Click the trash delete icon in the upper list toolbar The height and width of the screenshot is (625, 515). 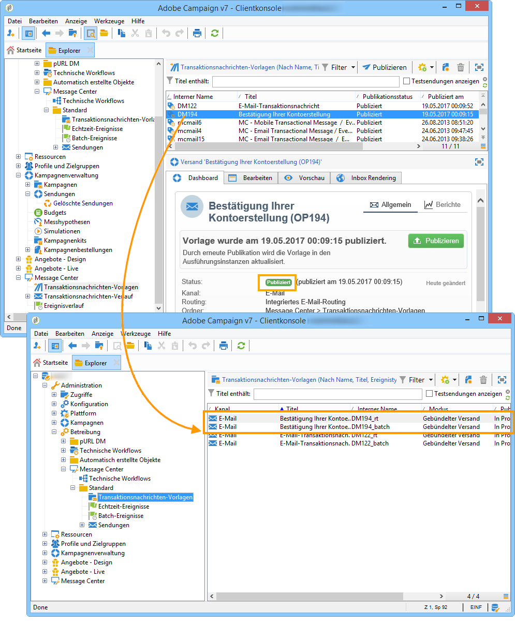point(461,67)
